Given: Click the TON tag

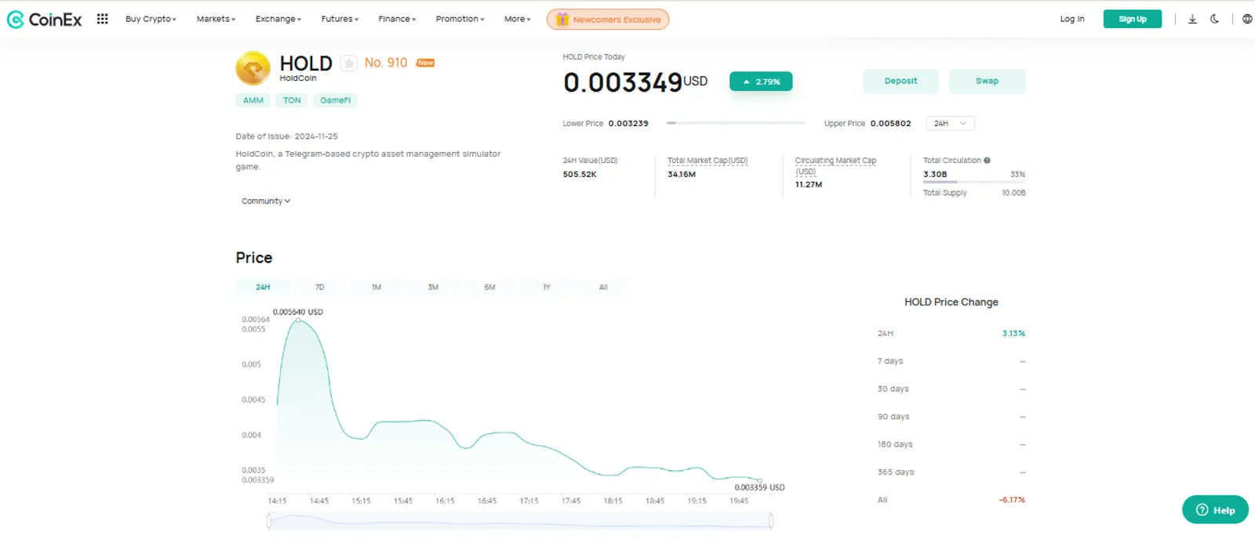Looking at the screenshot, I should pos(292,100).
